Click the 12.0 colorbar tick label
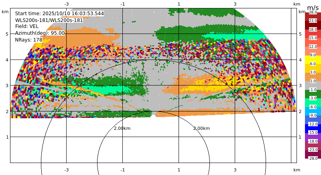This screenshot has height=175, width=321. pos(313,46)
